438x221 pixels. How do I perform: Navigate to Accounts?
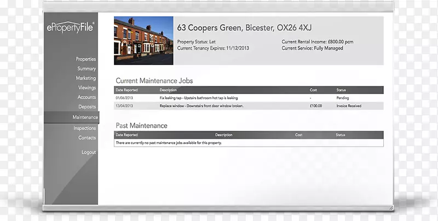click(x=87, y=97)
